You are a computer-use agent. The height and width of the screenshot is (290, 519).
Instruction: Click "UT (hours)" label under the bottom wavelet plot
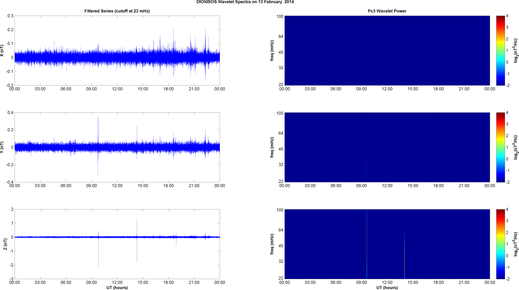[387, 288]
